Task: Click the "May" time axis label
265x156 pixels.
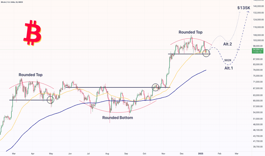Action: 51,154
